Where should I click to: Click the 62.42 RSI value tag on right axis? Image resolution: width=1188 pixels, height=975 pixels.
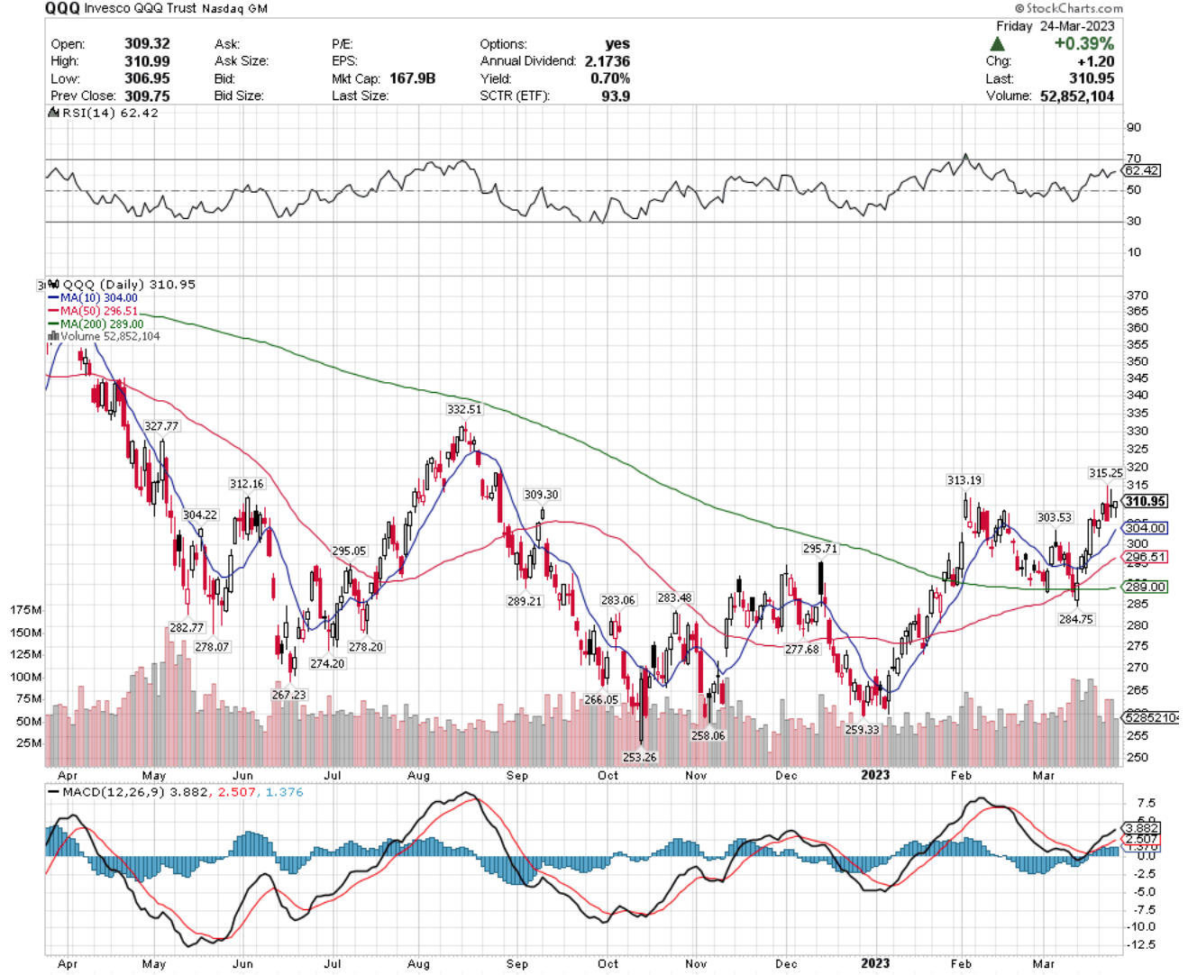coord(1142,170)
